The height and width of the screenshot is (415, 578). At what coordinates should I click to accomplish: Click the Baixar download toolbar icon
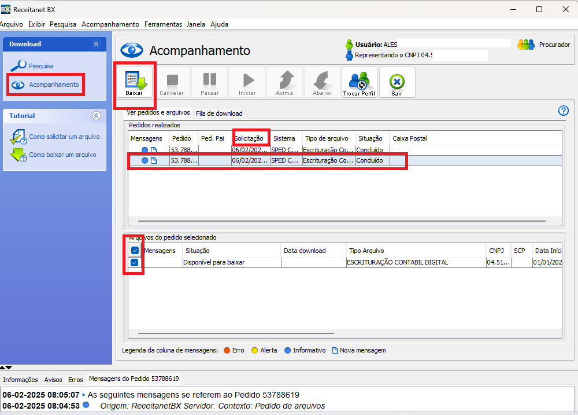134,82
